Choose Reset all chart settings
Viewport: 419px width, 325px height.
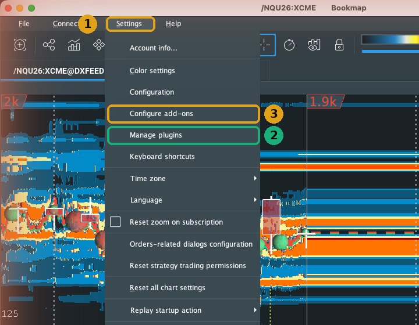click(183, 288)
